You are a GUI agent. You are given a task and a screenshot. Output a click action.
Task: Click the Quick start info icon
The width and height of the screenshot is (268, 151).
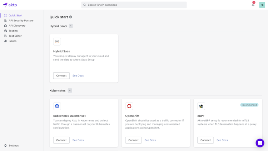pyautogui.click(x=71, y=17)
